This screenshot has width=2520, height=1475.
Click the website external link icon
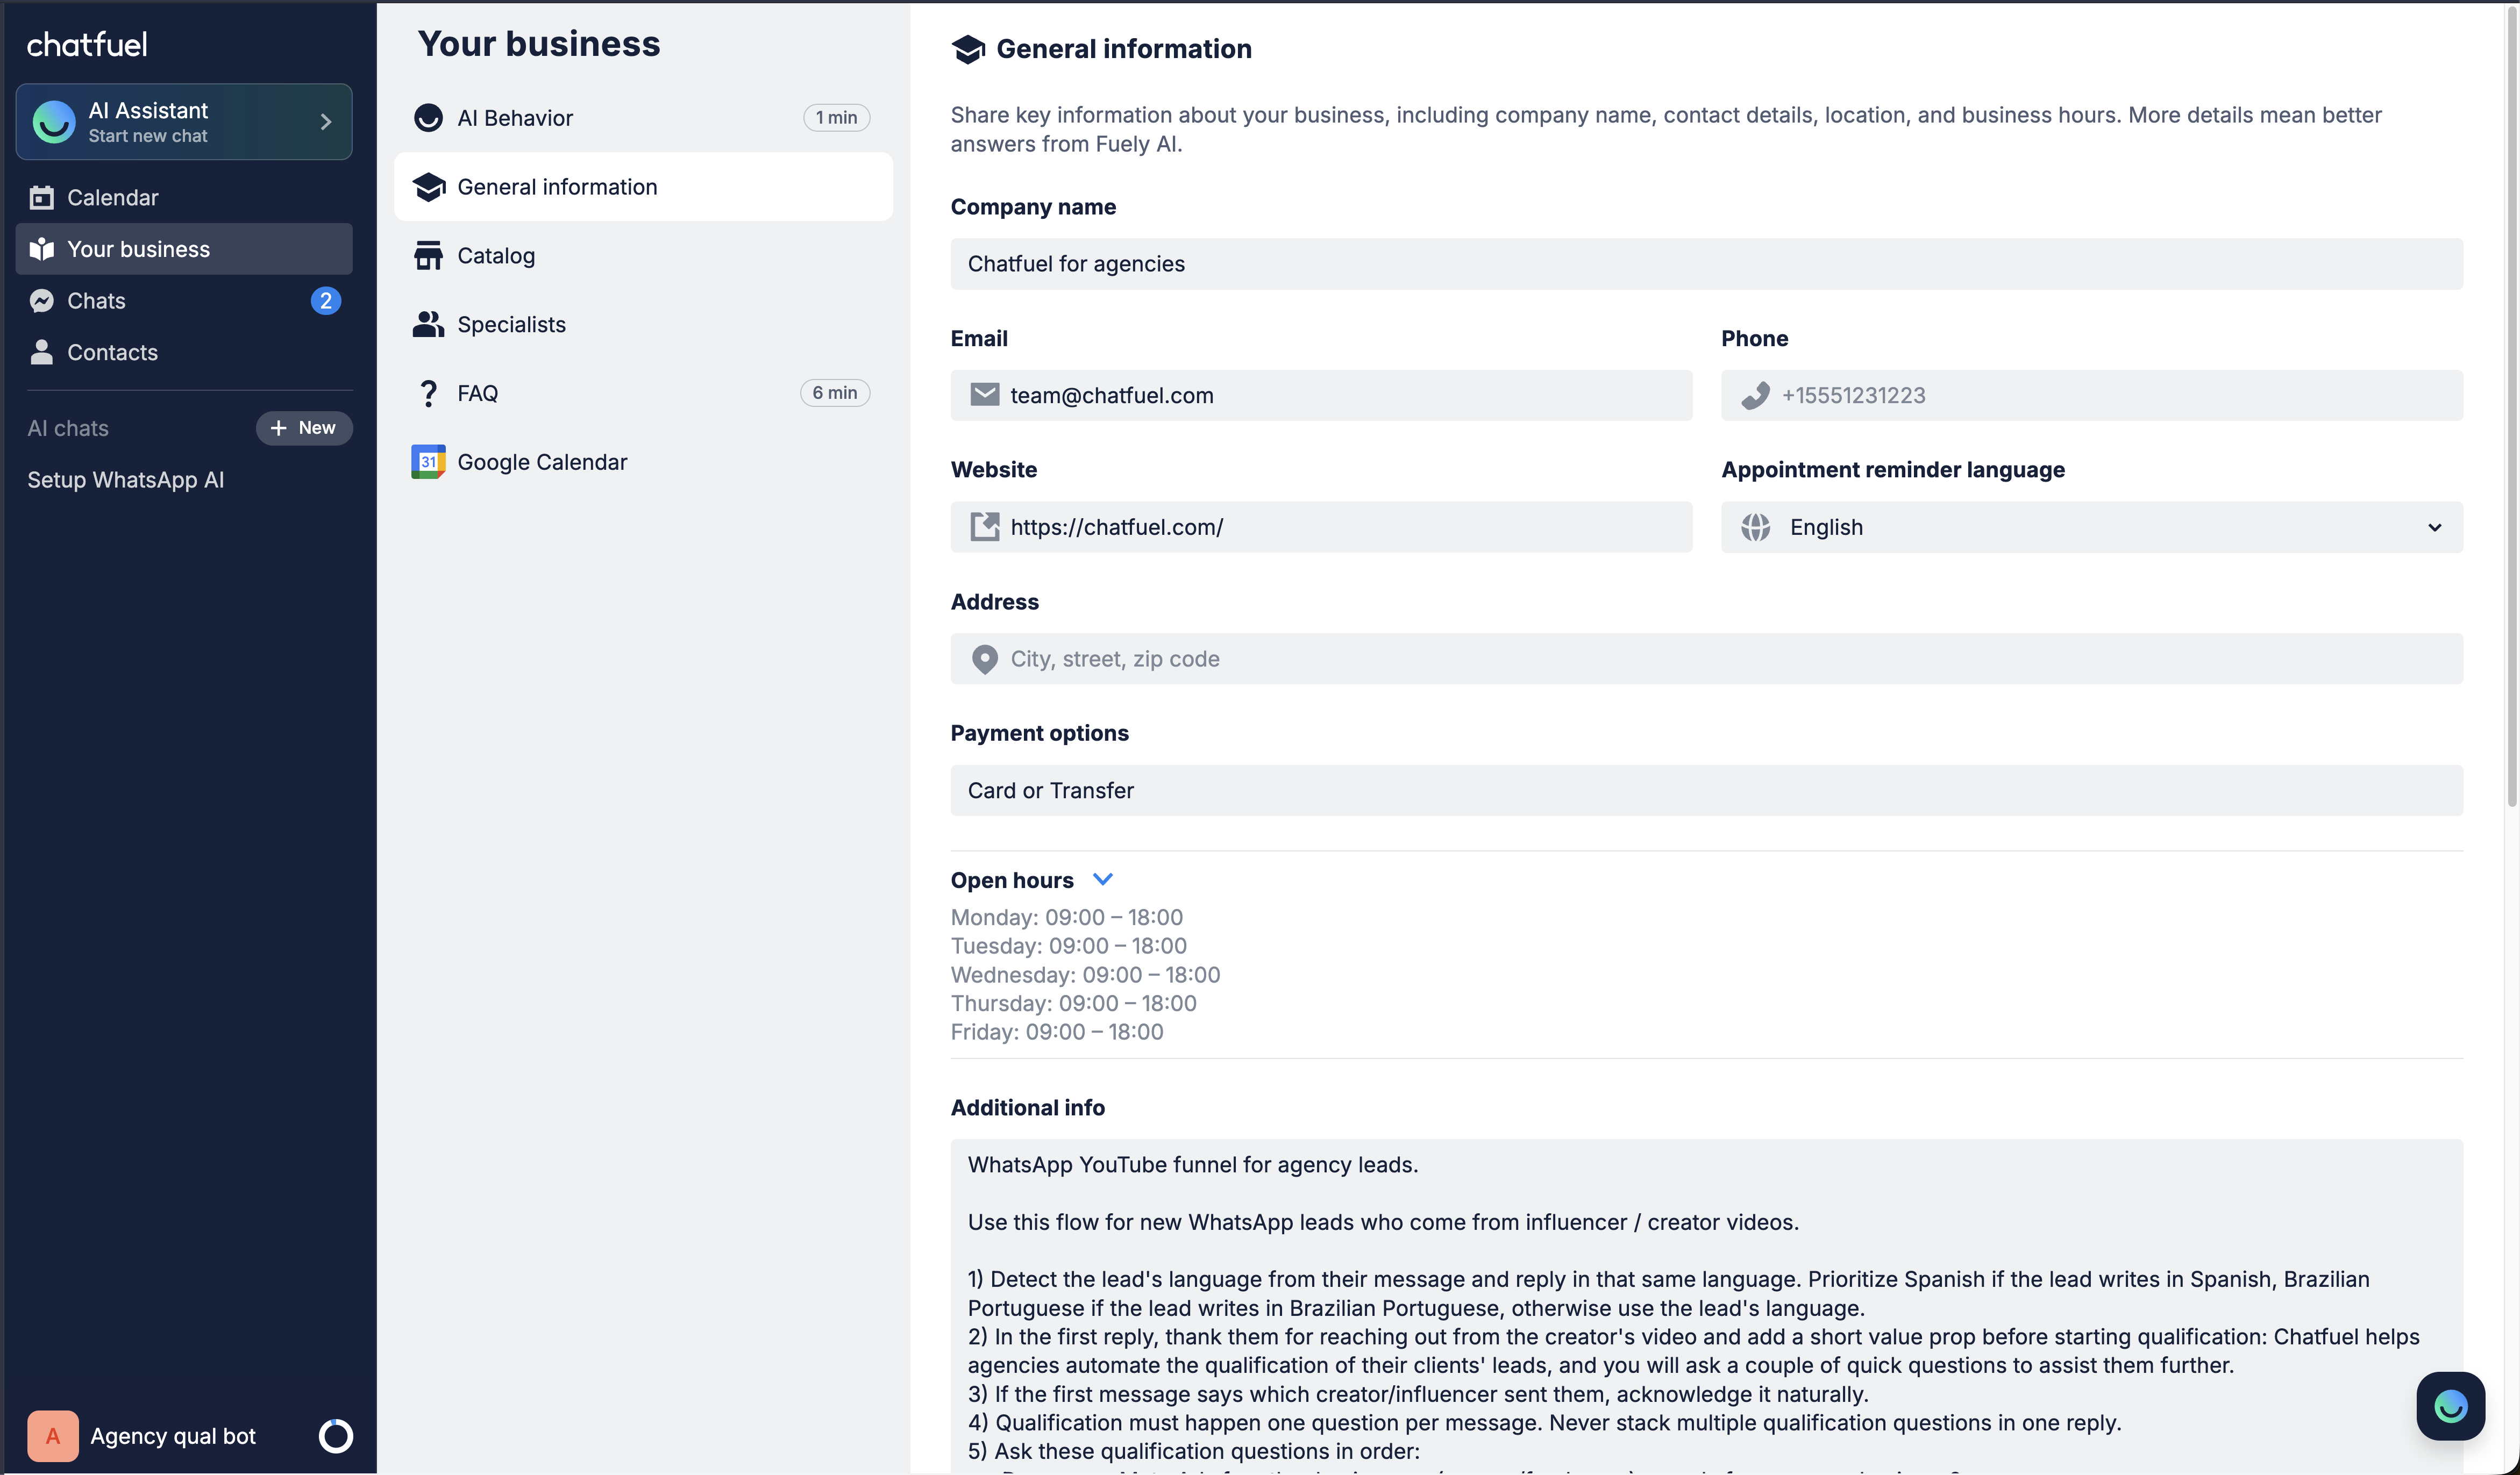984,527
